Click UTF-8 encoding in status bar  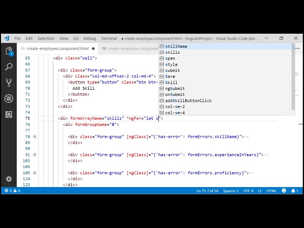(248, 191)
